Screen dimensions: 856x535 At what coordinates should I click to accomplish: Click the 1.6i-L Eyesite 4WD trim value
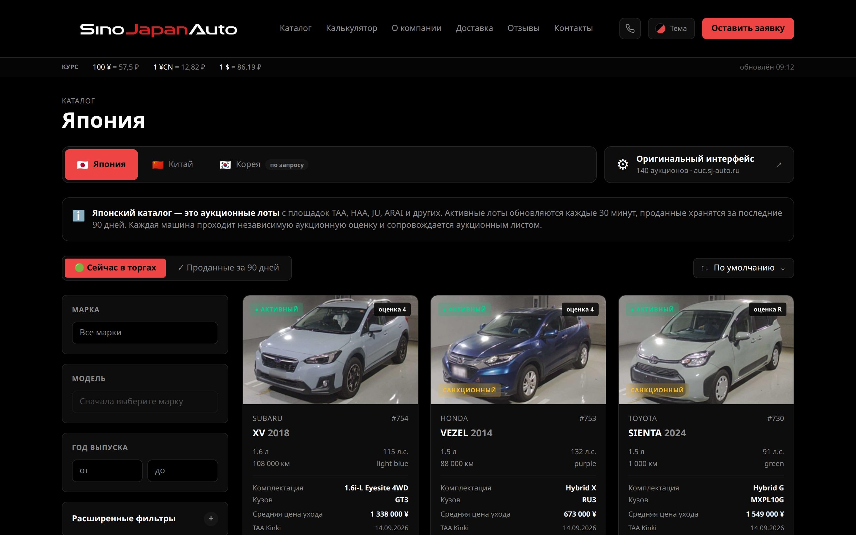tap(376, 488)
